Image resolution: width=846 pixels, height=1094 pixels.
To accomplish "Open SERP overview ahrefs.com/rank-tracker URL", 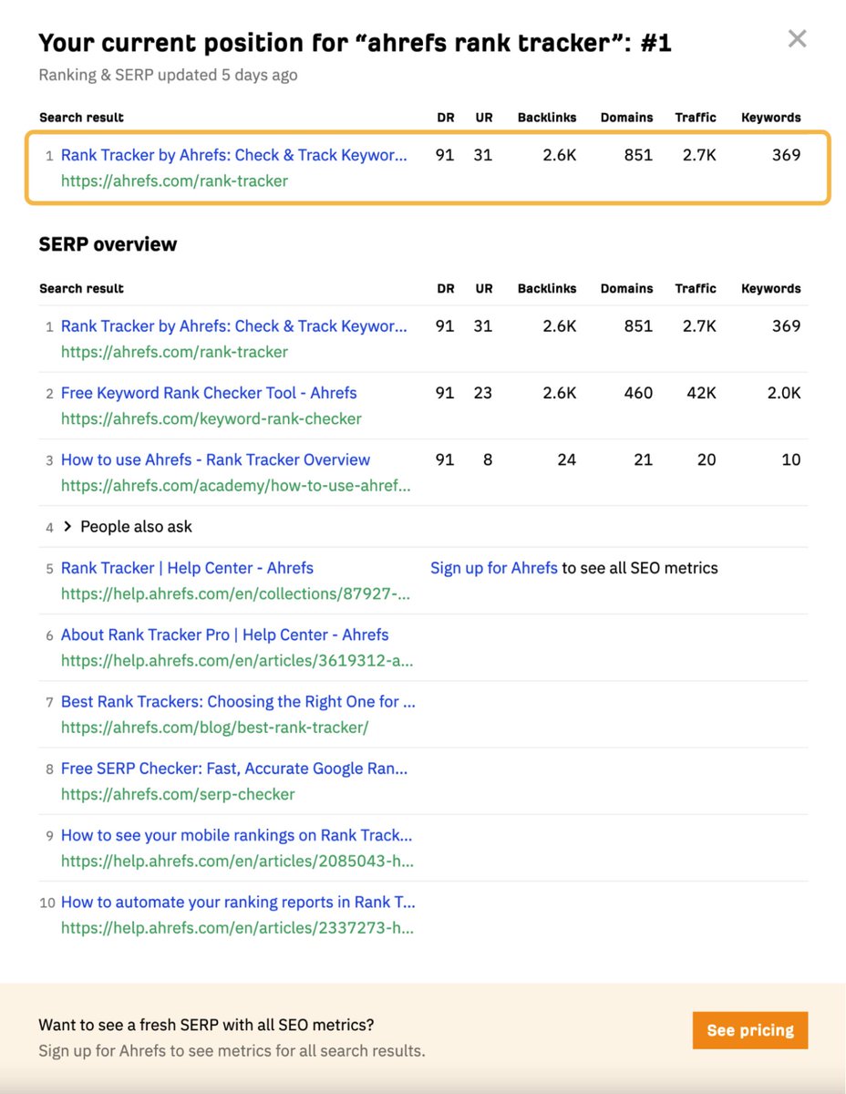I will tap(174, 352).
